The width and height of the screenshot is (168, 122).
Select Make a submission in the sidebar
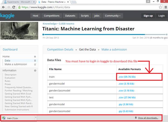16,64
